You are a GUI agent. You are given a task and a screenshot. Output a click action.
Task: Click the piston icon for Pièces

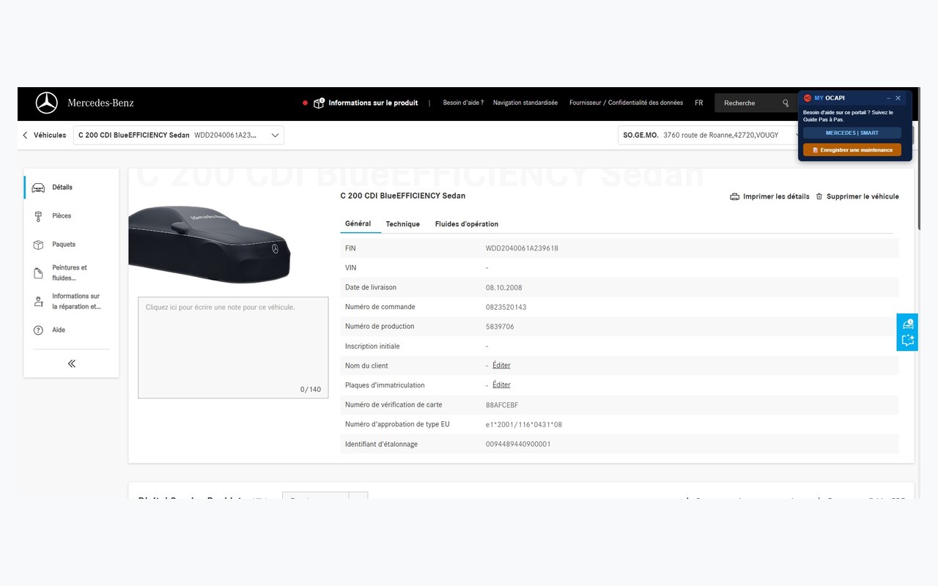pyautogui.click(x=39, y=216)
